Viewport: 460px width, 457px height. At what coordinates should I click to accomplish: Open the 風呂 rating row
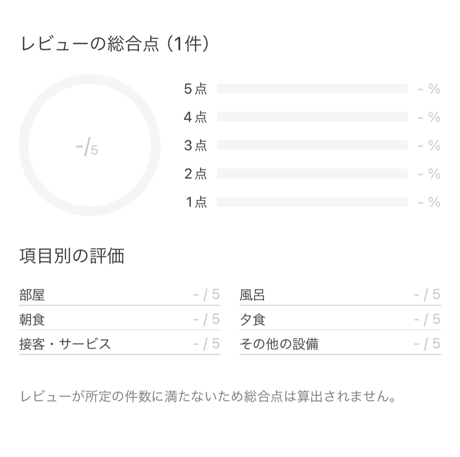click(340, 295)
